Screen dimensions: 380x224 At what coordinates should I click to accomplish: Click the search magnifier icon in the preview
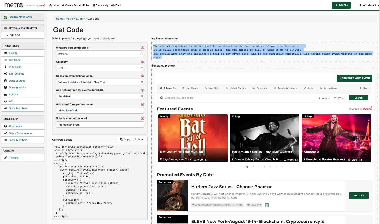[161, 98]
